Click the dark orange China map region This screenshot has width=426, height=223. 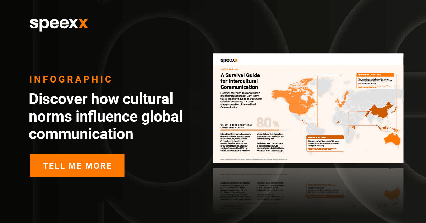pos(380,110)
